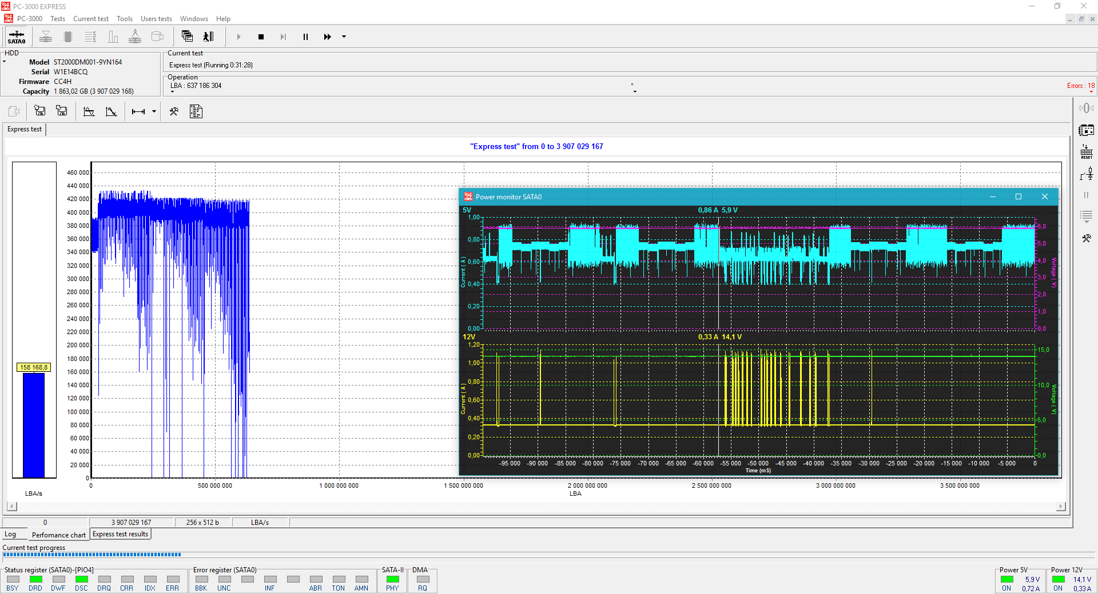Select the Express test results tab
The height and width of the screenshot is (594, 1098).
coord(120,534)
